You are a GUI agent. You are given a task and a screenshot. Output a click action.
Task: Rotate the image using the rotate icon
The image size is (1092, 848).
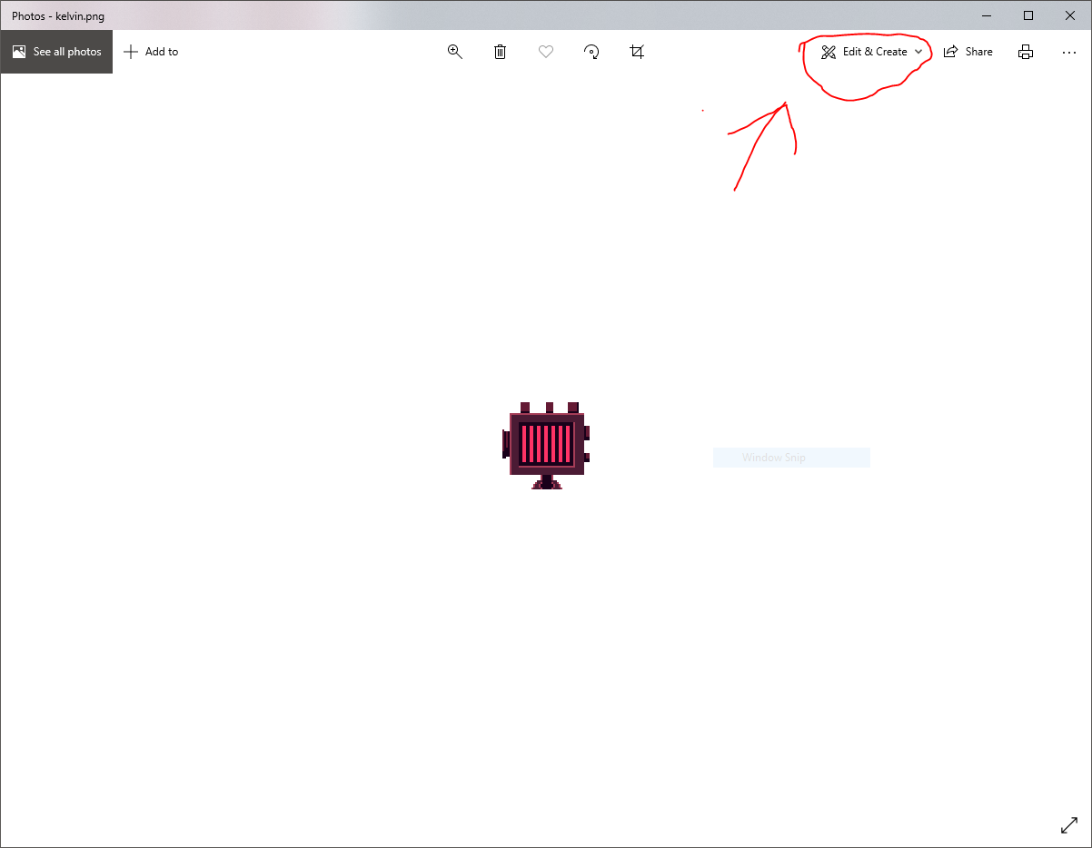pyautogui.click(x=591, y=52)
